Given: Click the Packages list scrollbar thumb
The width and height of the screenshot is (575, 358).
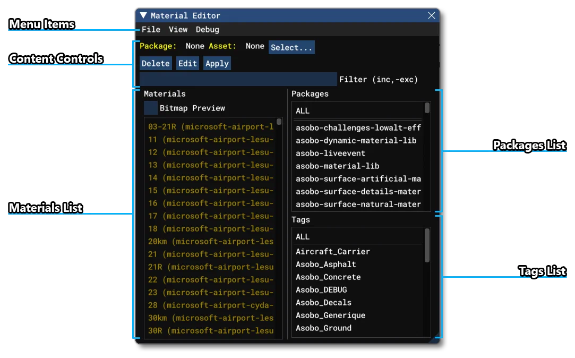Looking at the screenshot, I should coord(427,108).
